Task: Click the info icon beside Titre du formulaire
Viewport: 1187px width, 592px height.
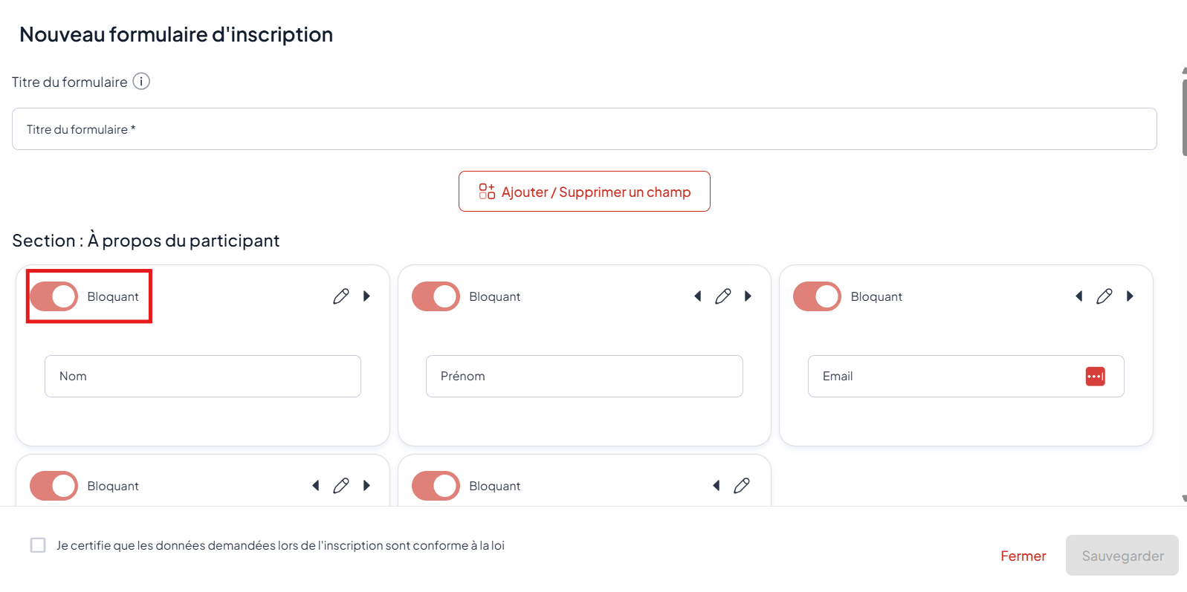Action: tap(141, 82)
